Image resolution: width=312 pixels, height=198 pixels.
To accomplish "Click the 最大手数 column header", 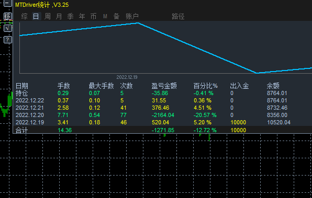I will coord(101,86).
